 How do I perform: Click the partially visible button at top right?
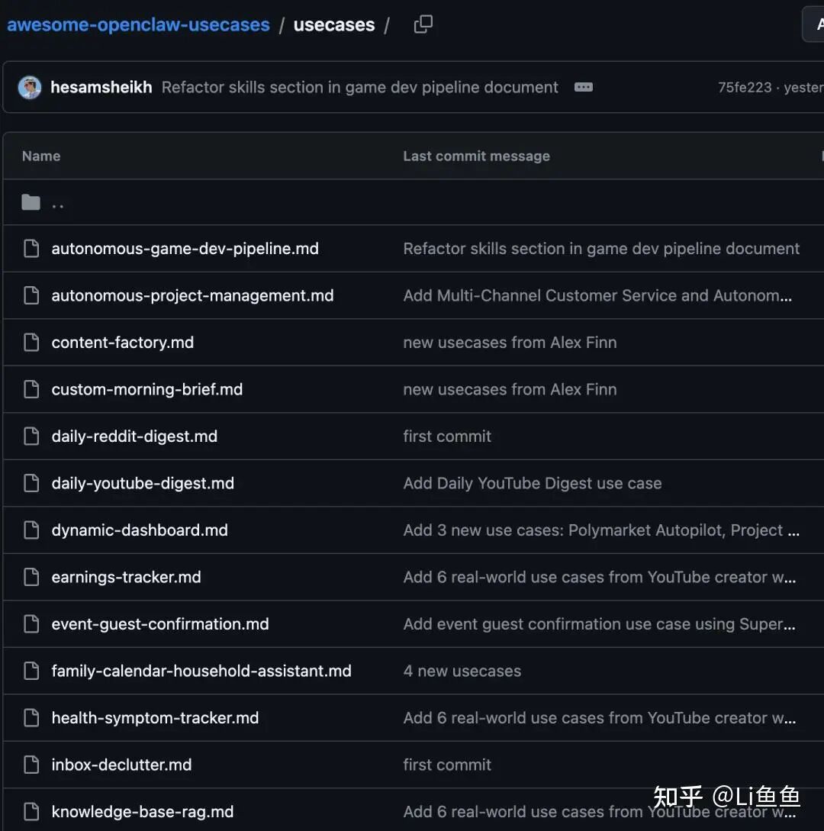(x=816, y=24)
